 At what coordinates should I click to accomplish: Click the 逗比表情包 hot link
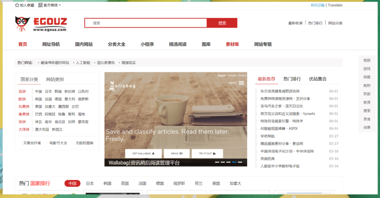click(x=106, y=63)
